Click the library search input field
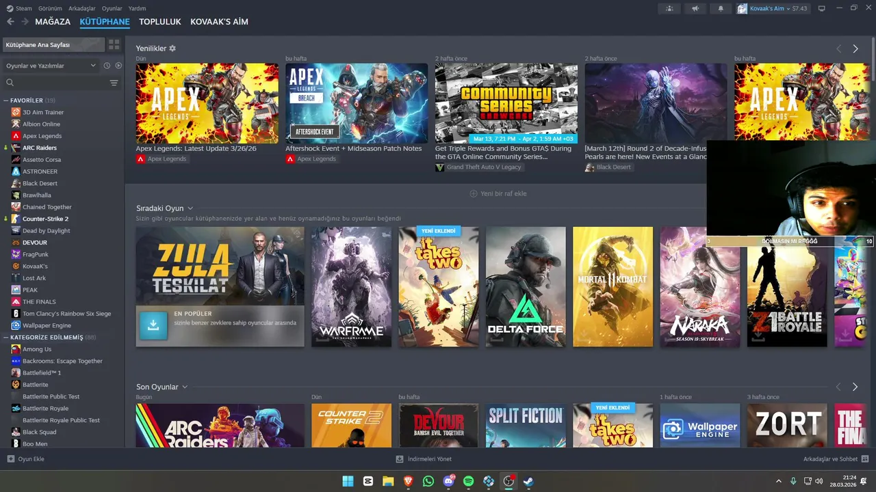This screenshot has width=876, height=492. coord(60,83)
